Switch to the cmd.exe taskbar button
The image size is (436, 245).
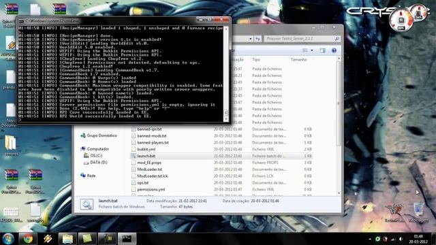click(x=127, y=239)
